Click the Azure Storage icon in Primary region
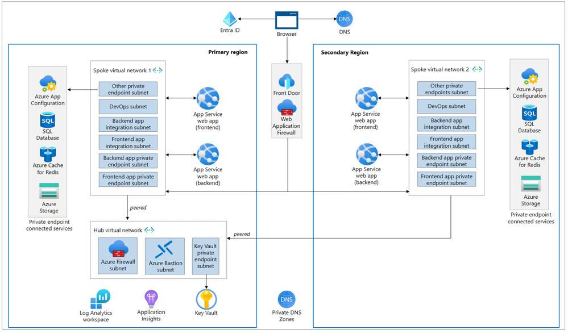Image resolution: width=568 pixels, height=334 pixels. pyautogui.click(x=49, y=191)
